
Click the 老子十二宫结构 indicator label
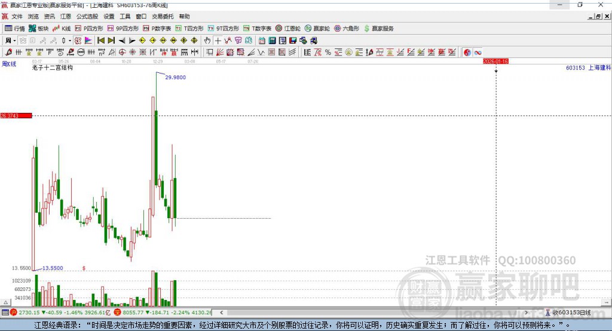tap(53, 68)
